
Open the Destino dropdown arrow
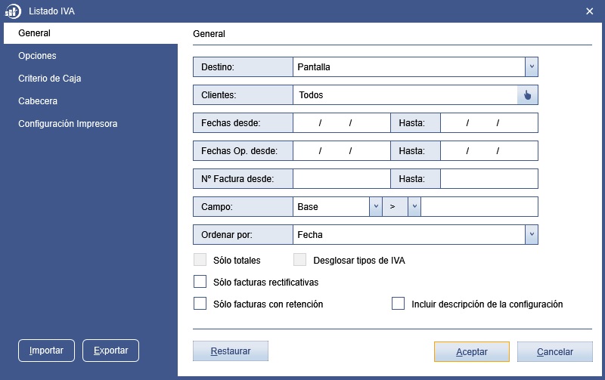[532, 66]
